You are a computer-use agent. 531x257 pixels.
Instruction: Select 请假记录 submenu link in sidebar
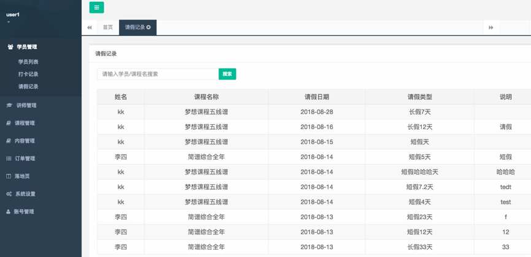(28, 86)
